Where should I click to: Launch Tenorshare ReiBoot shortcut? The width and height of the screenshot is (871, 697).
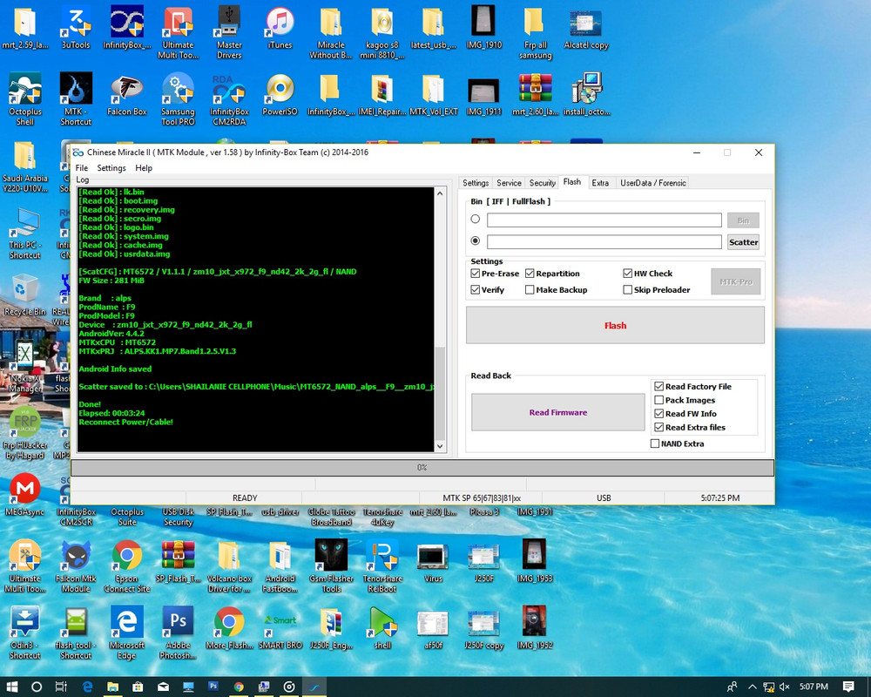click(382, 565)
